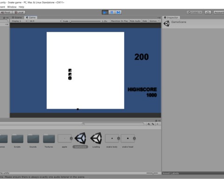
Task: Advance one frame with the Step button
Action: tap(118, 12)
